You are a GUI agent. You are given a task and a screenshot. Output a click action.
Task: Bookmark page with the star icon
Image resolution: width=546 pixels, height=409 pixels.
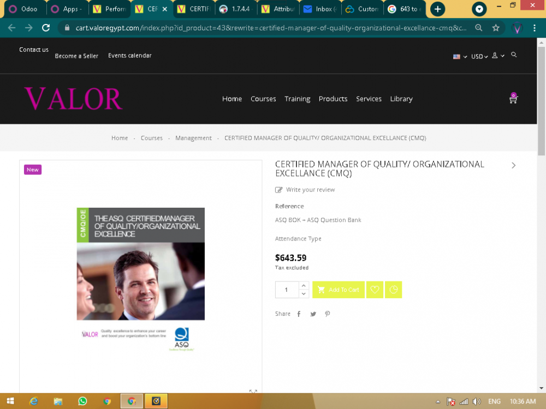(495, 28)
